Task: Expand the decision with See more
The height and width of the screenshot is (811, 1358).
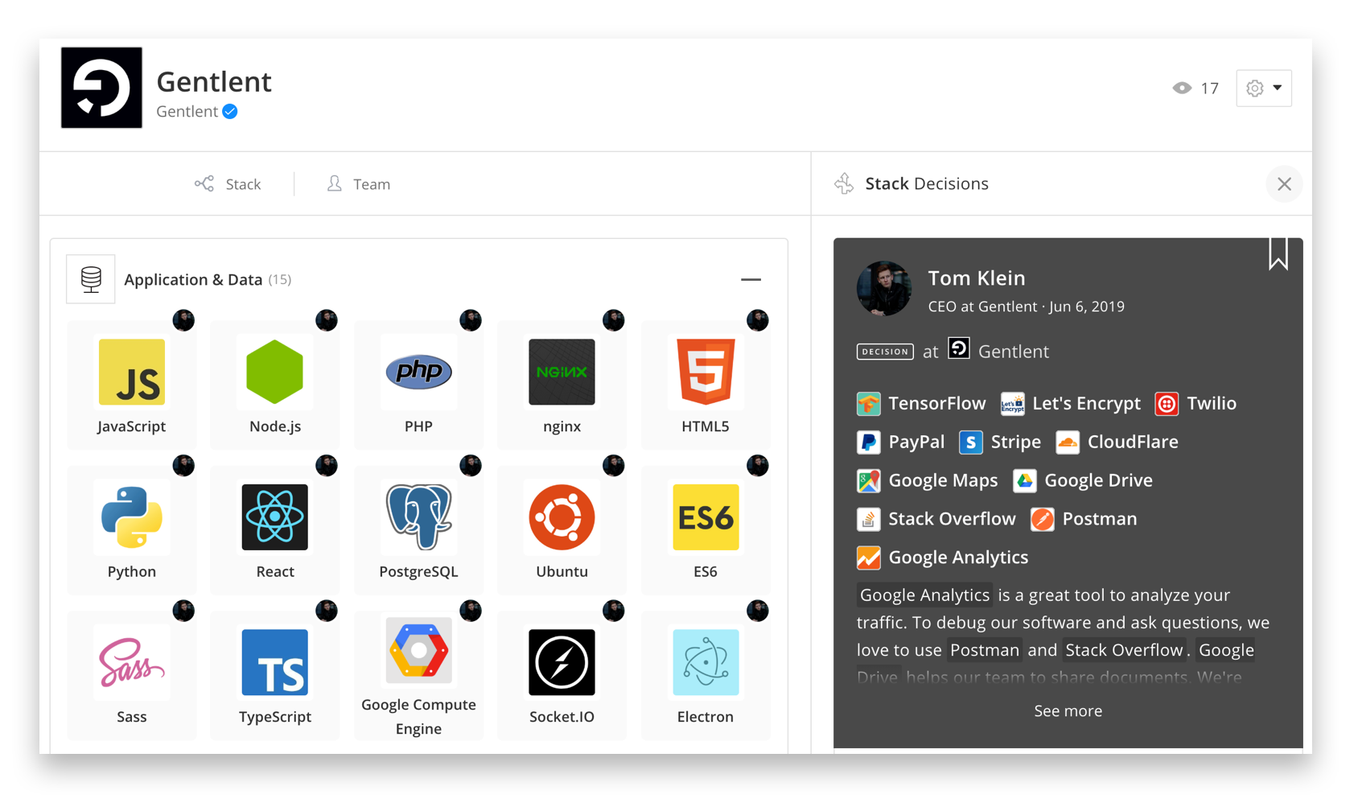Action: coord(1068,711)
